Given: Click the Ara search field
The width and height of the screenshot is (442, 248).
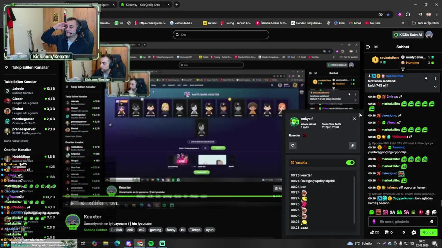Looking at the screenshot, I should click(221, 35).
